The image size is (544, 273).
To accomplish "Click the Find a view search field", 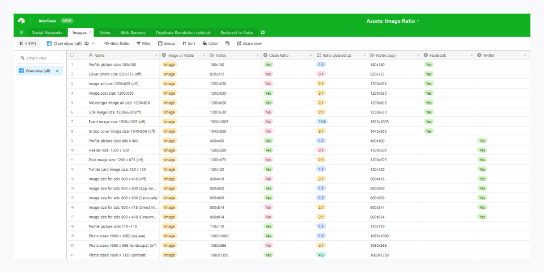I will (x=40, y=58).
